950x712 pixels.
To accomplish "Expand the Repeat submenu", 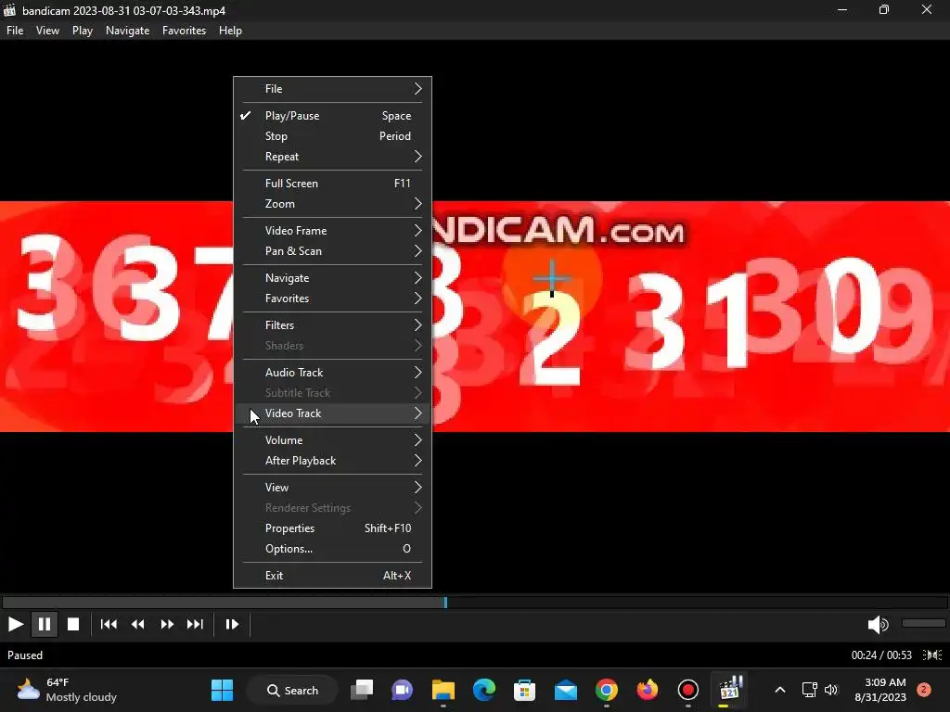I will (333, 157).
